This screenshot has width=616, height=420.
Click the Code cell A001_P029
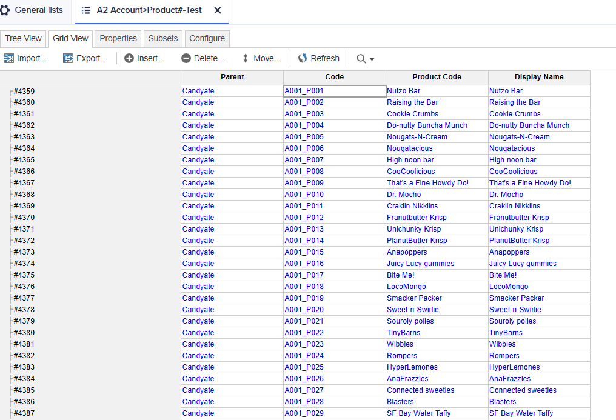(x=335, y=413)
